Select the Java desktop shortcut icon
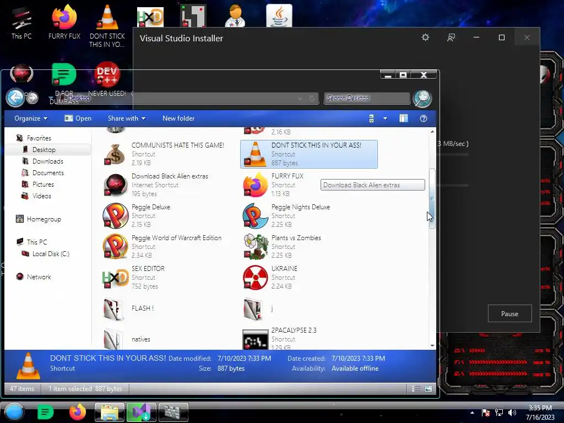Image resolution: width=564 pixels, height=423 pixels. (279, 15)
